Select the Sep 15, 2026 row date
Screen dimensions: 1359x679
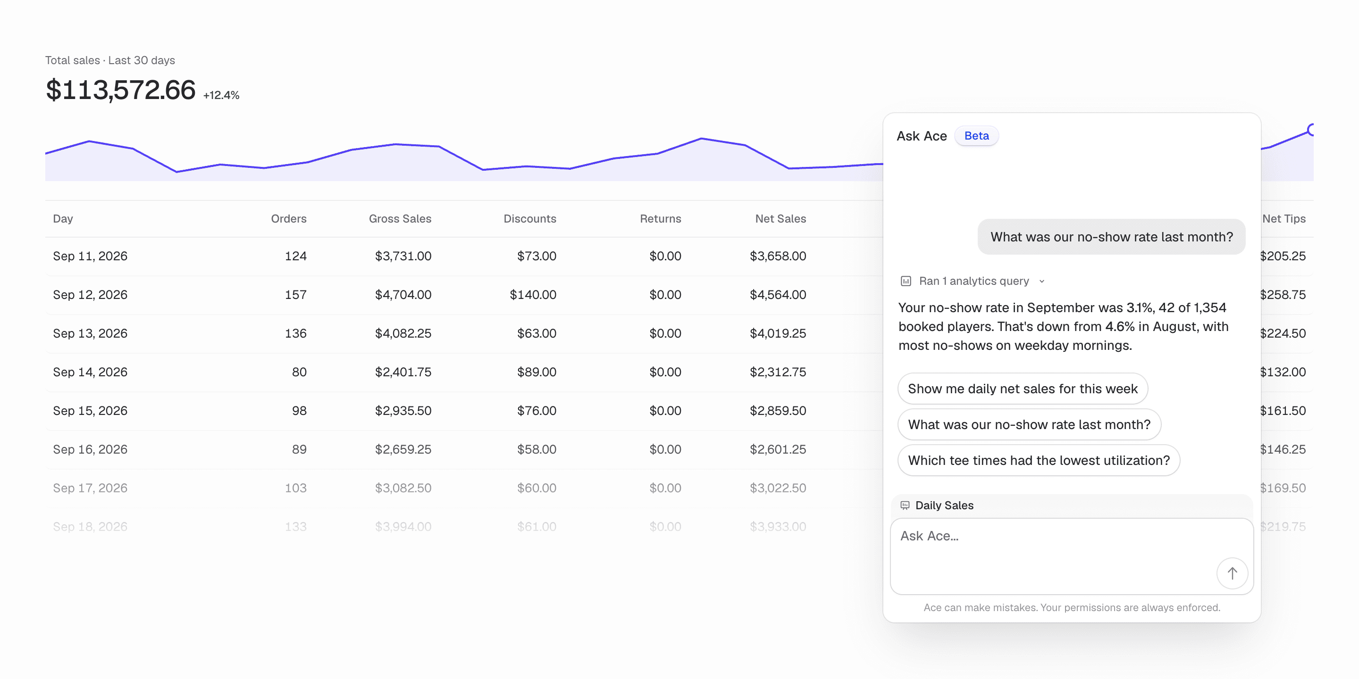90,411
